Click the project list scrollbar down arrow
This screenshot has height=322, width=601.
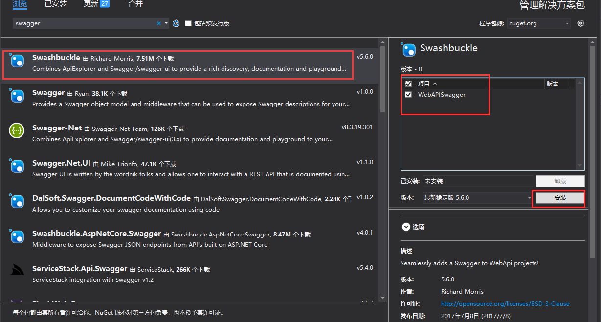tap(580, 166)
